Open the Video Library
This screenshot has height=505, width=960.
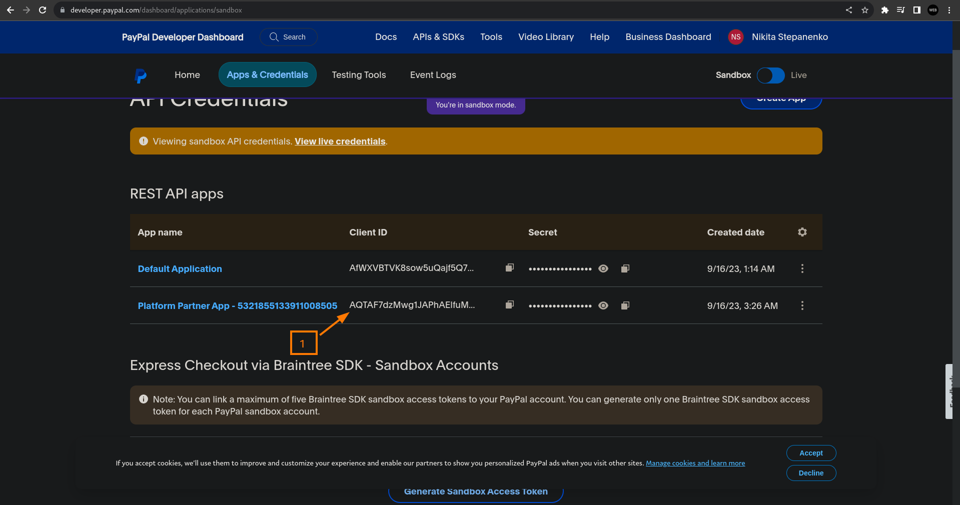546,37
